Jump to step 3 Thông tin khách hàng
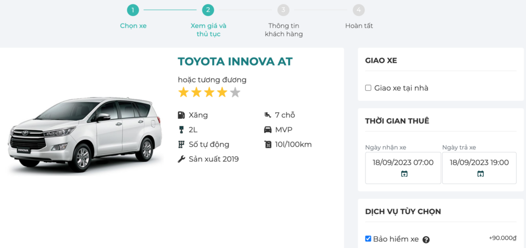This screenshot has width=526, height=248. pyautogui.click(x=284, y=10)
